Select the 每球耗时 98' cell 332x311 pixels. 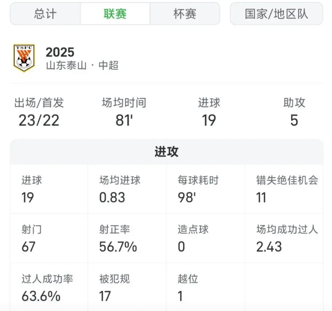click(x=205, y=189)
